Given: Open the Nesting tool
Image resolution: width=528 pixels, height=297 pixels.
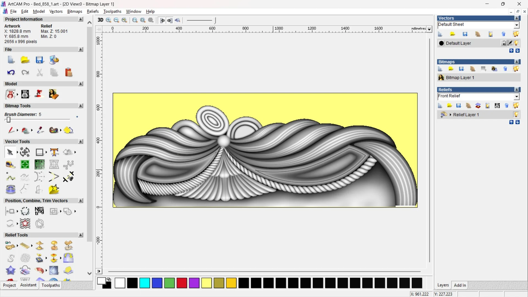Looking at the screenshot, I should (39, 211).
